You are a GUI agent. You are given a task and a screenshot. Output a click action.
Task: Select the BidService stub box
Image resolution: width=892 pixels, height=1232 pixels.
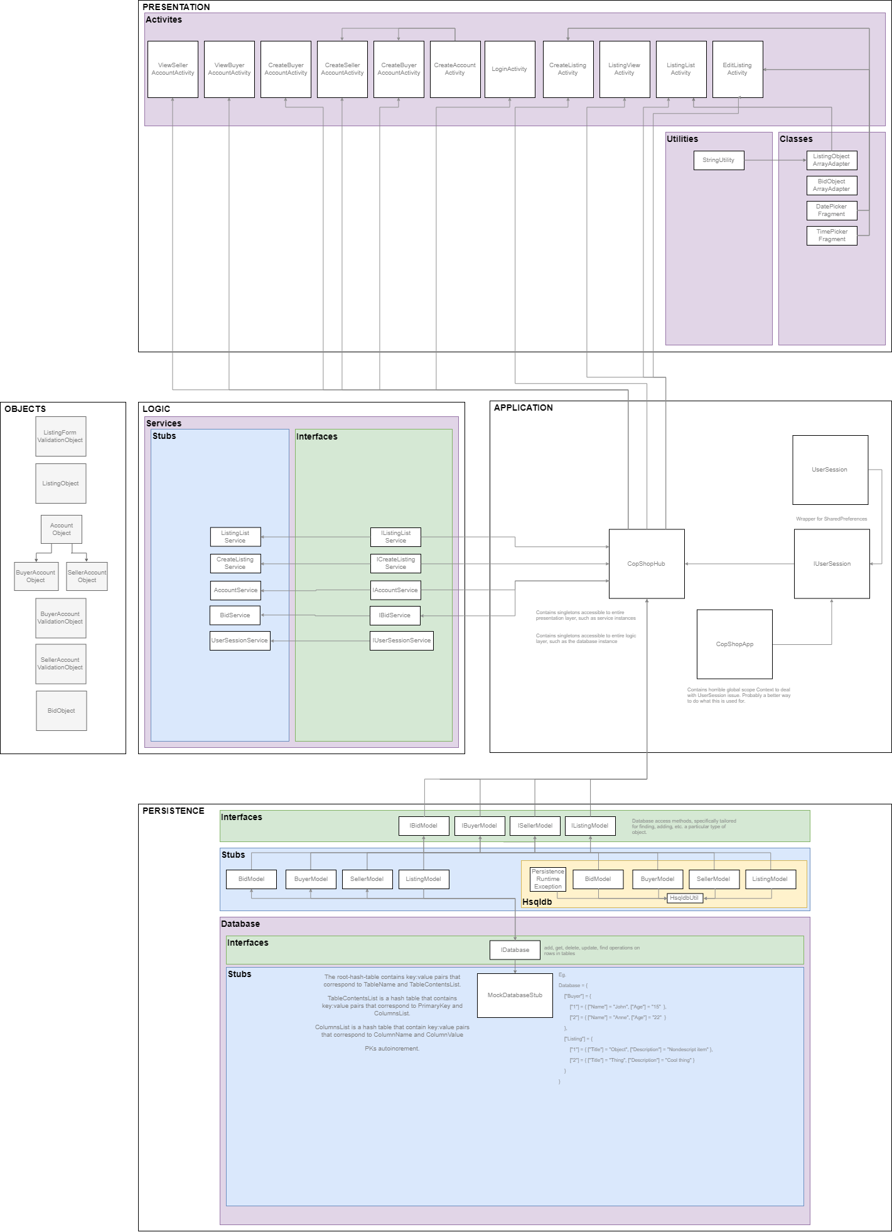[x=235, y=615]
